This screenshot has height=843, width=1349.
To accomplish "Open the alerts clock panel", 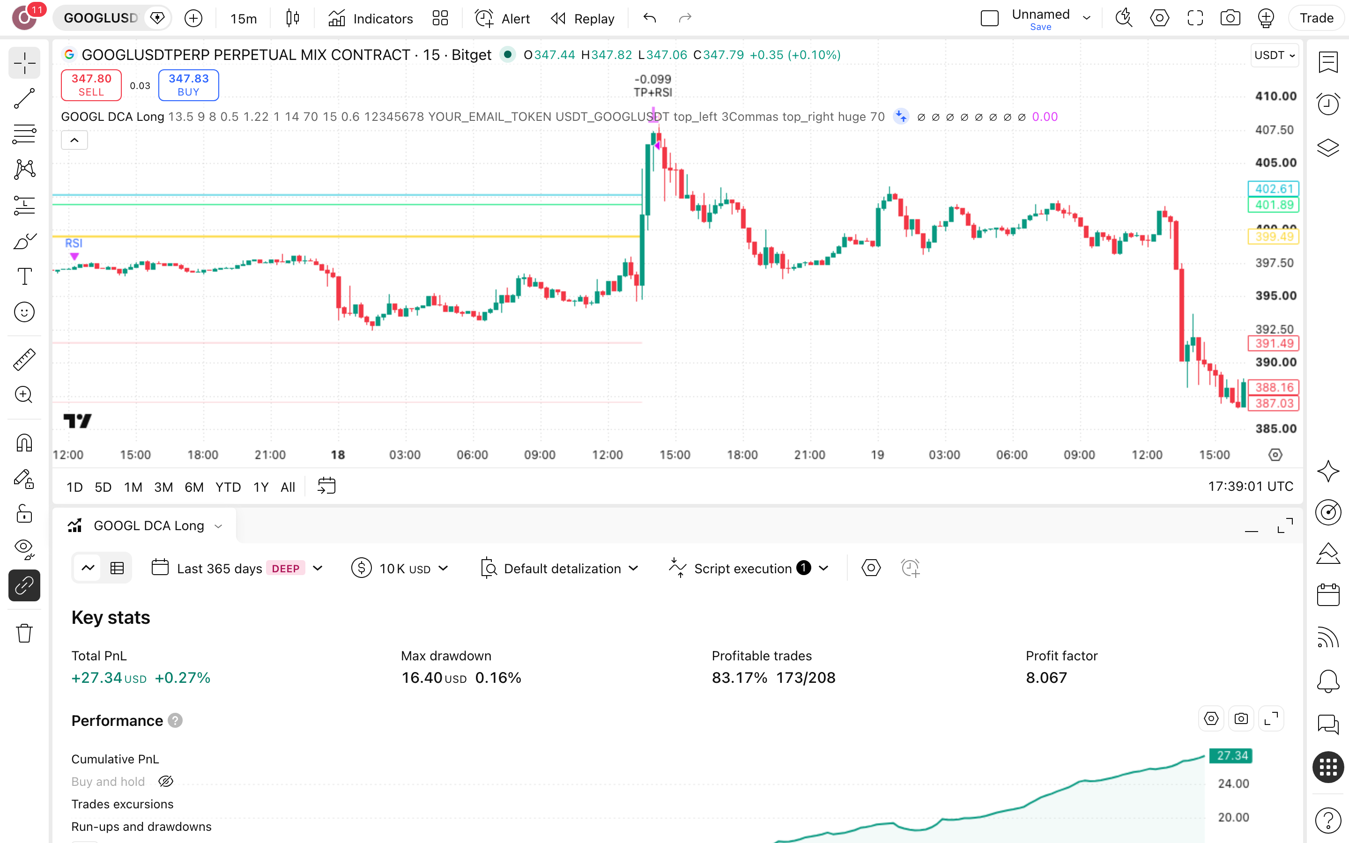I will (1328, 104).
